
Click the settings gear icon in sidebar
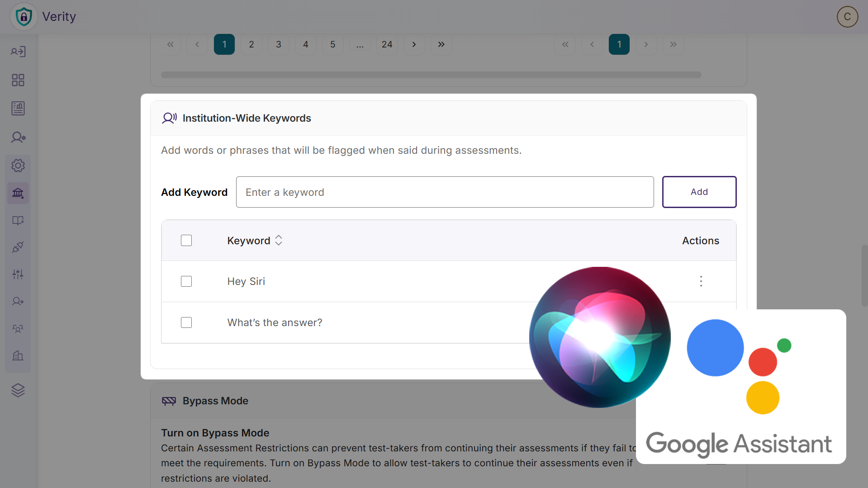pos(18,166)
